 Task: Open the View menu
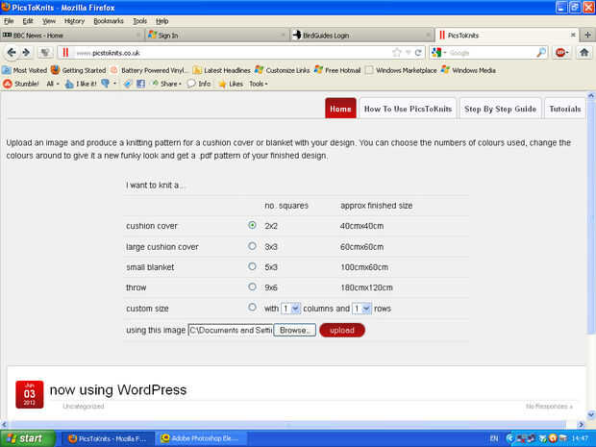[49, 21]
